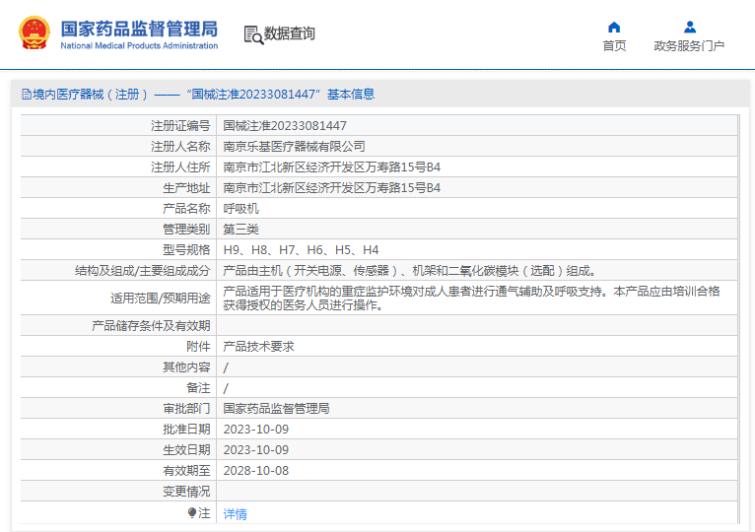Click the 有效期至 date 2028-10-08
This screenshot has width=755, height=532.
(x=255, y=470)
